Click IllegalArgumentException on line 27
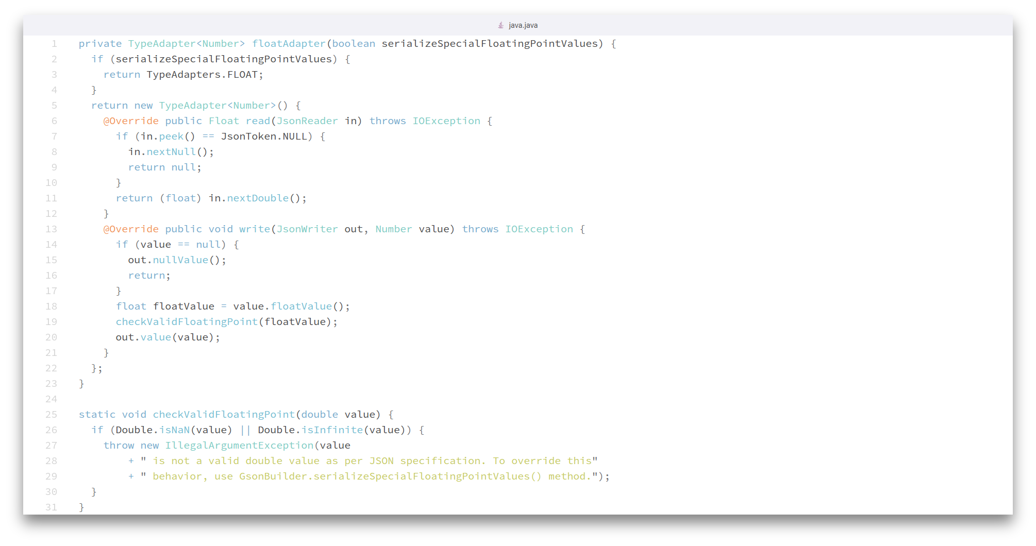Image resolution: width=1036 pixels, height=546 pixels. pyautogui.click(x=239, y=446)
